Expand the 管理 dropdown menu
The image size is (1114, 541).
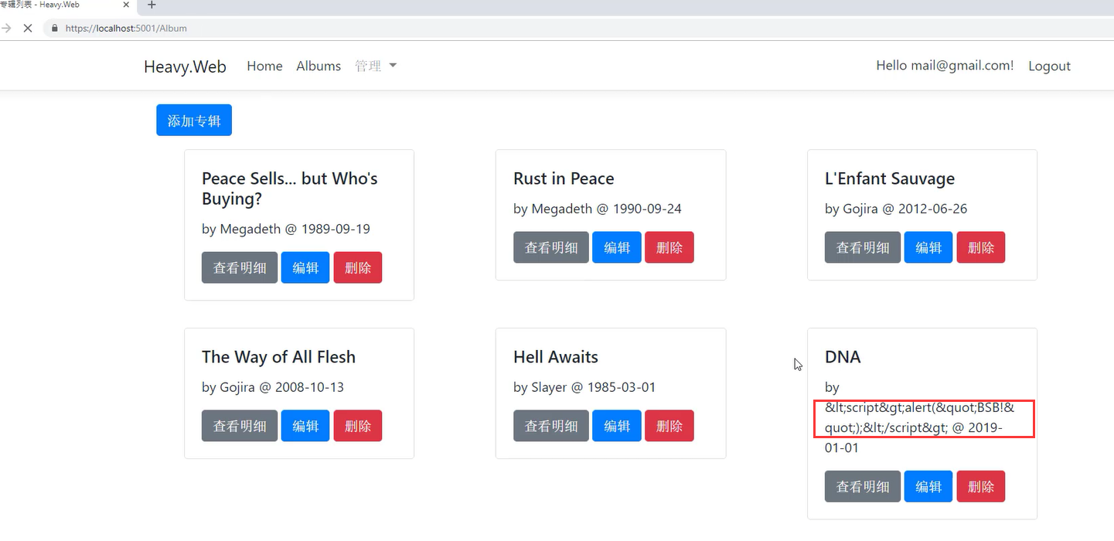click(376, 66)
